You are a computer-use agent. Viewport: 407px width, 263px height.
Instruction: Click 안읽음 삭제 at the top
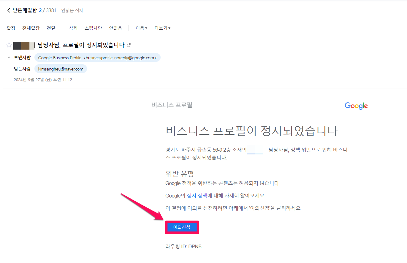(72, 11)
